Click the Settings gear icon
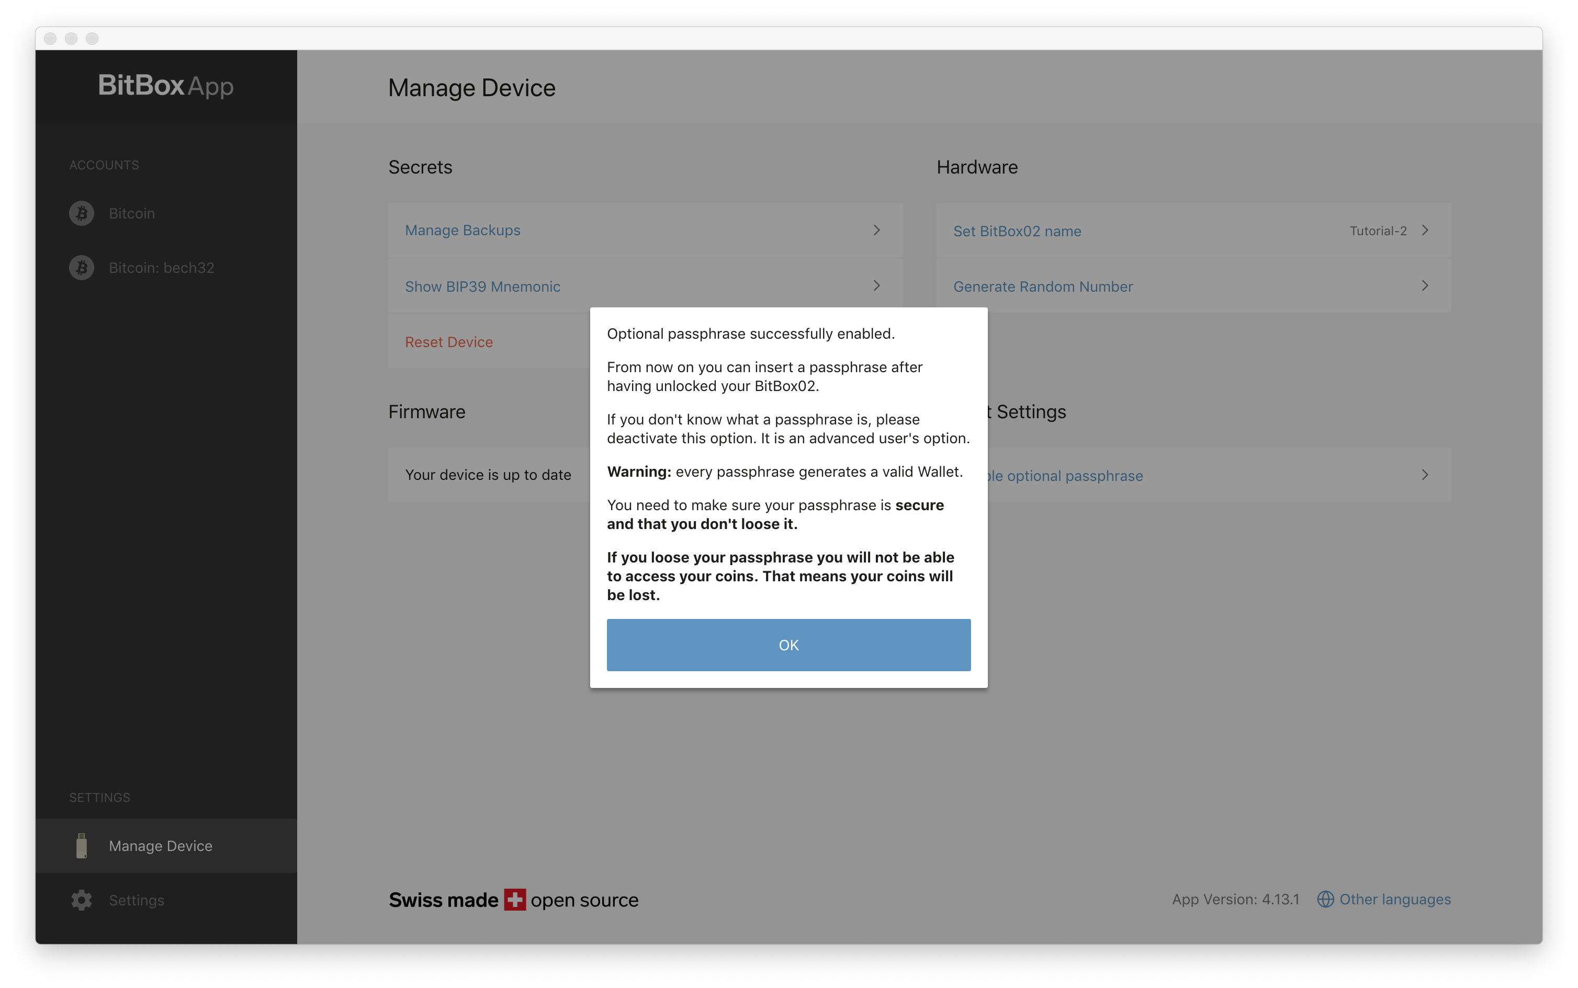This screenshot has height=988, width=1578. click(82, 900)
